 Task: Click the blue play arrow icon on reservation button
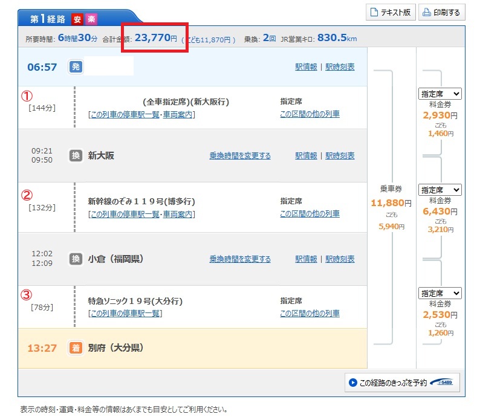(352, 383)
